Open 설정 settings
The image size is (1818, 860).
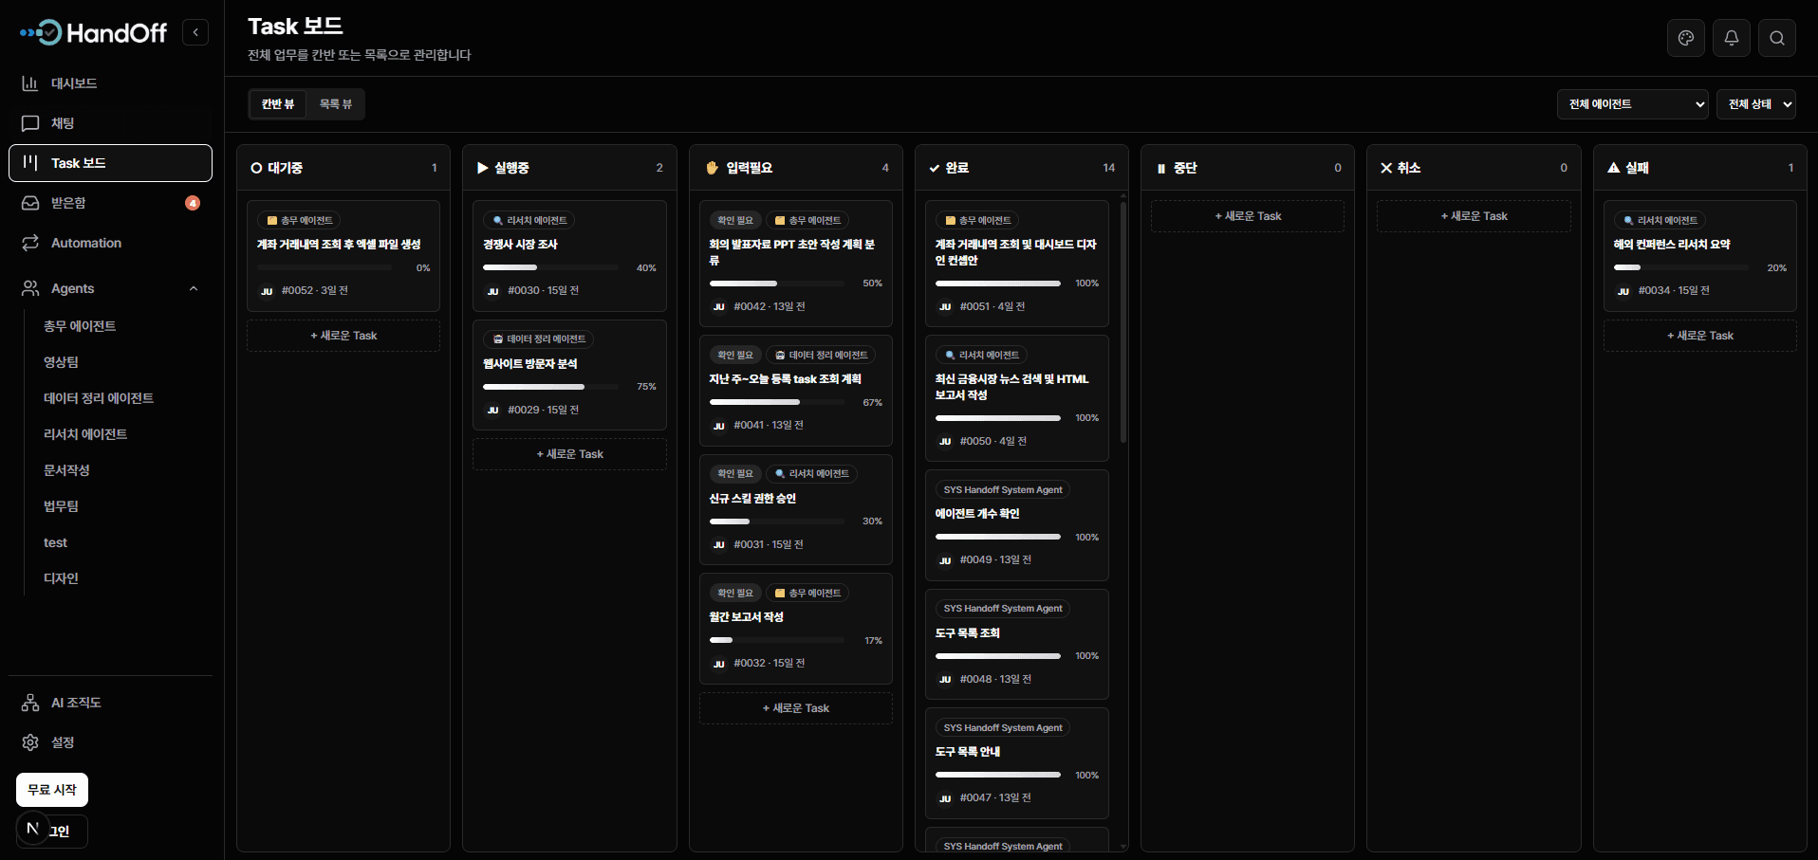tap(110, 742)
